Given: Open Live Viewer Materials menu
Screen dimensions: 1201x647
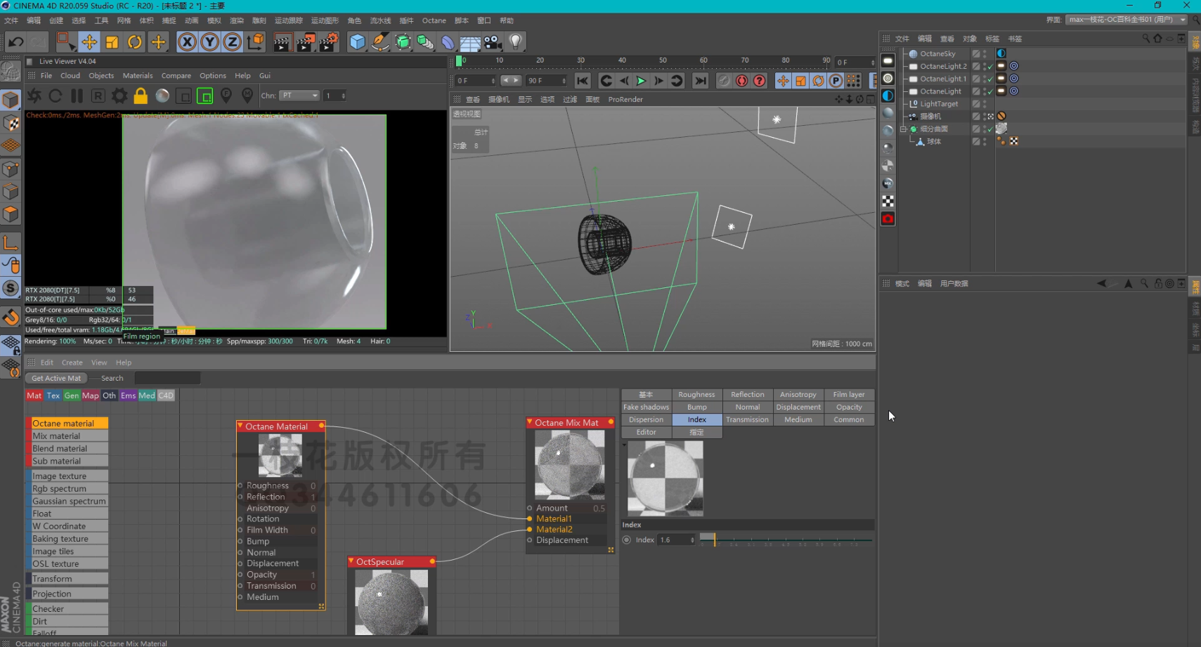Looking at the screenshot, I should (x=138, y=76).
